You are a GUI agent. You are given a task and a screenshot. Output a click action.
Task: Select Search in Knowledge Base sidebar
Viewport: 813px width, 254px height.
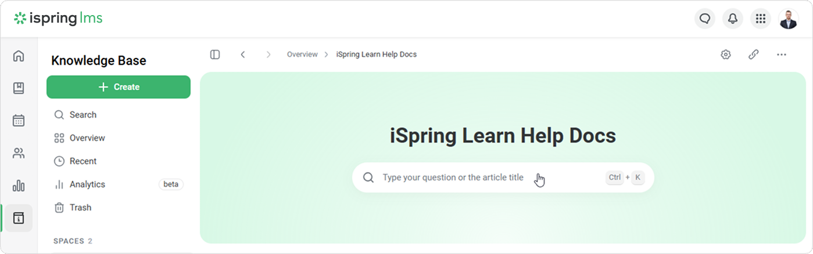click(x=83, y=115)
